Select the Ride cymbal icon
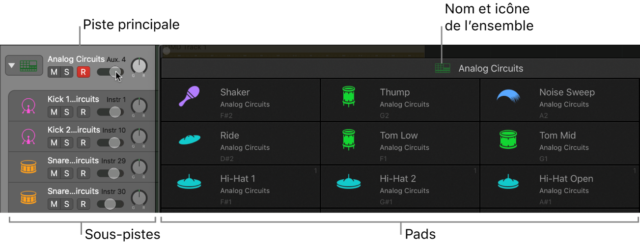The width and height of the screenshot is (640, 247). pyautogui.click(x=189, y=139)
